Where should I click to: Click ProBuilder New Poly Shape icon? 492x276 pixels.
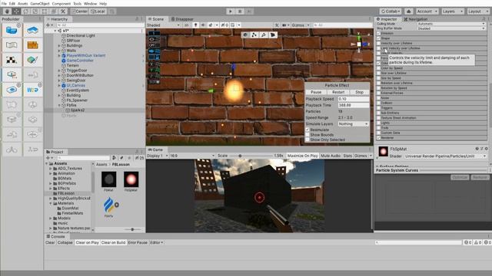click(x=32, y=31)
